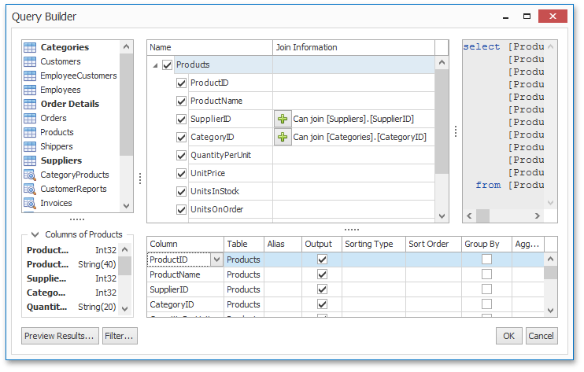Toggle Output checkbox for ProductID row
Viewport: 584px width, 372px height.
[322, 260]
